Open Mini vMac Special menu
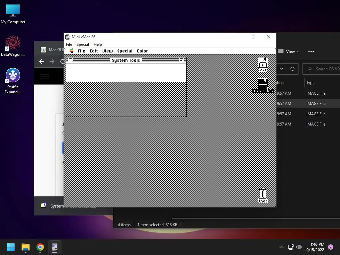 point(83,44)
